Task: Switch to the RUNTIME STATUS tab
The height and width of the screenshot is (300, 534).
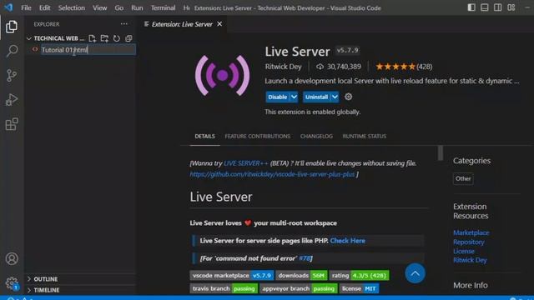Action: point(364,136)
